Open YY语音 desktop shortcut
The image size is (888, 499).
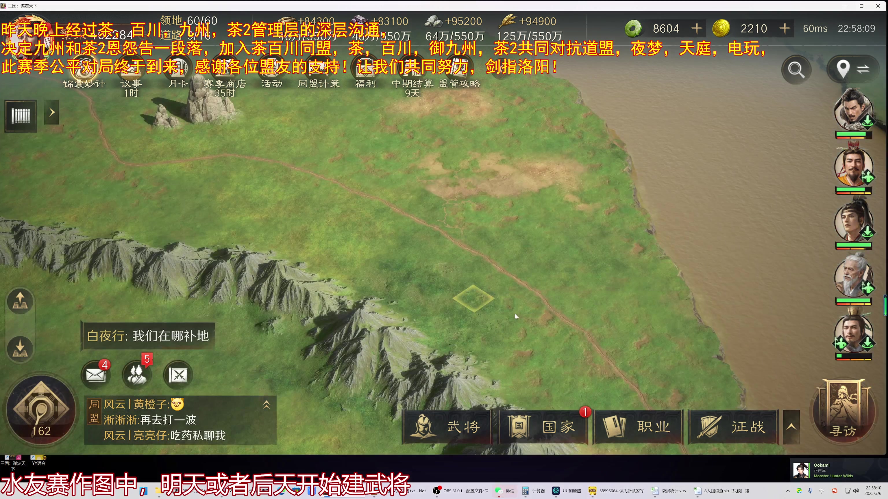[x=39, y=460]
